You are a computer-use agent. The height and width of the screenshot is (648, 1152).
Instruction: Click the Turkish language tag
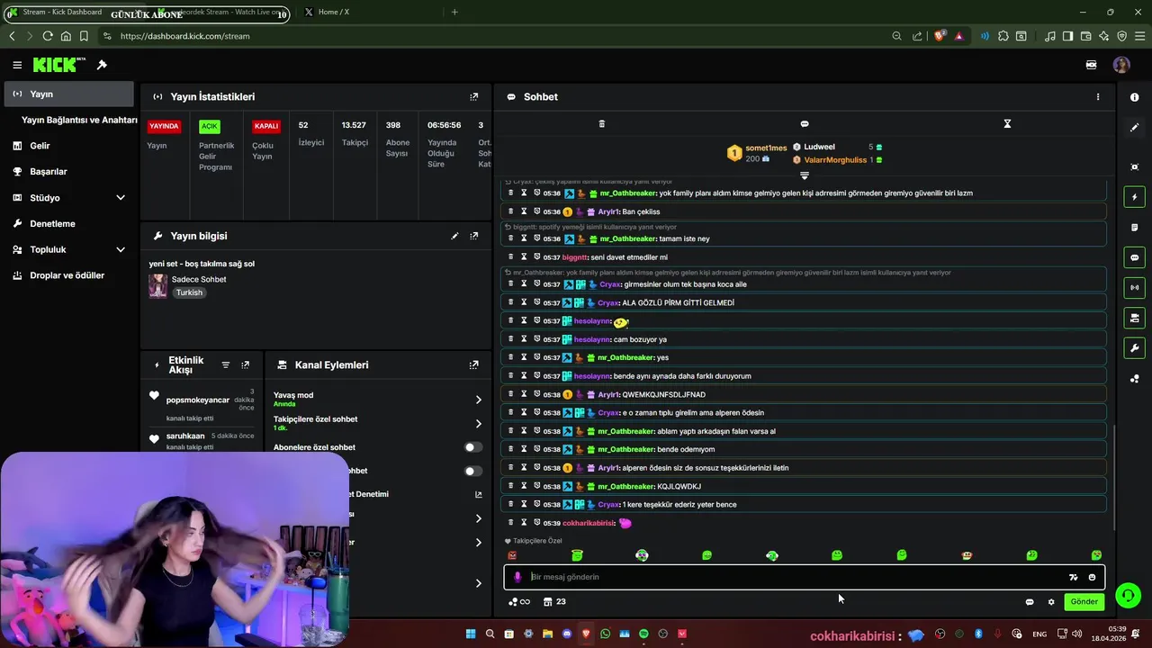click(189, 292)
